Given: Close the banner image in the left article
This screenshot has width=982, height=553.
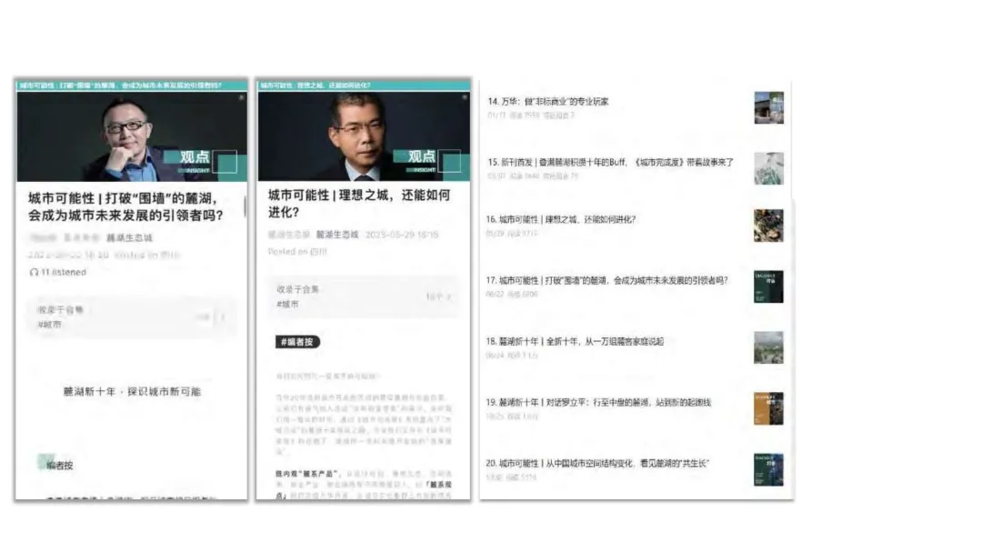Looking at the screenshot, I should coord(241,97).
